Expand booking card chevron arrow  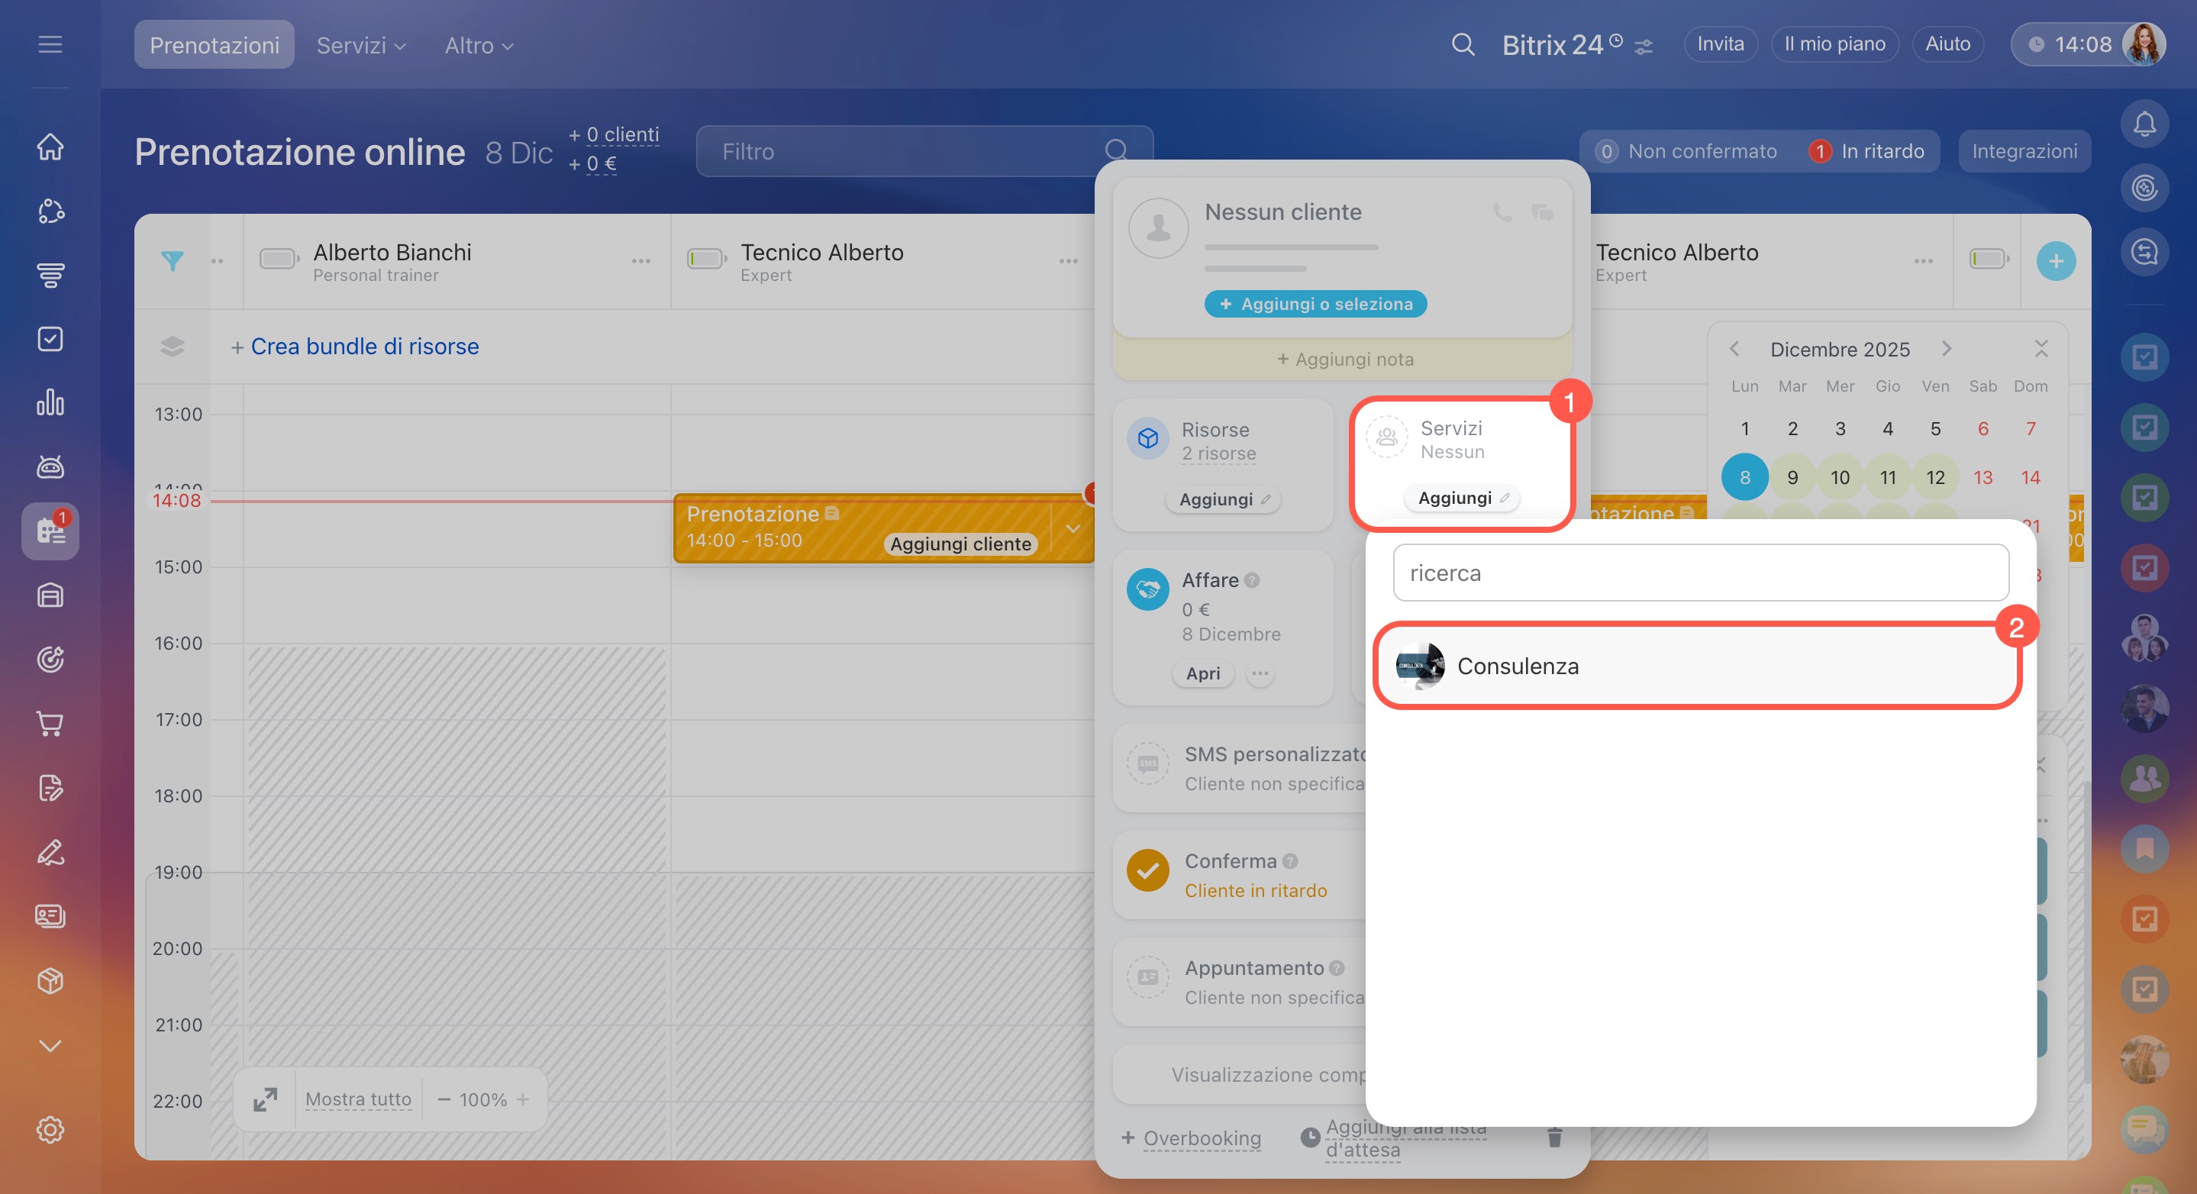click(1073, 529)
